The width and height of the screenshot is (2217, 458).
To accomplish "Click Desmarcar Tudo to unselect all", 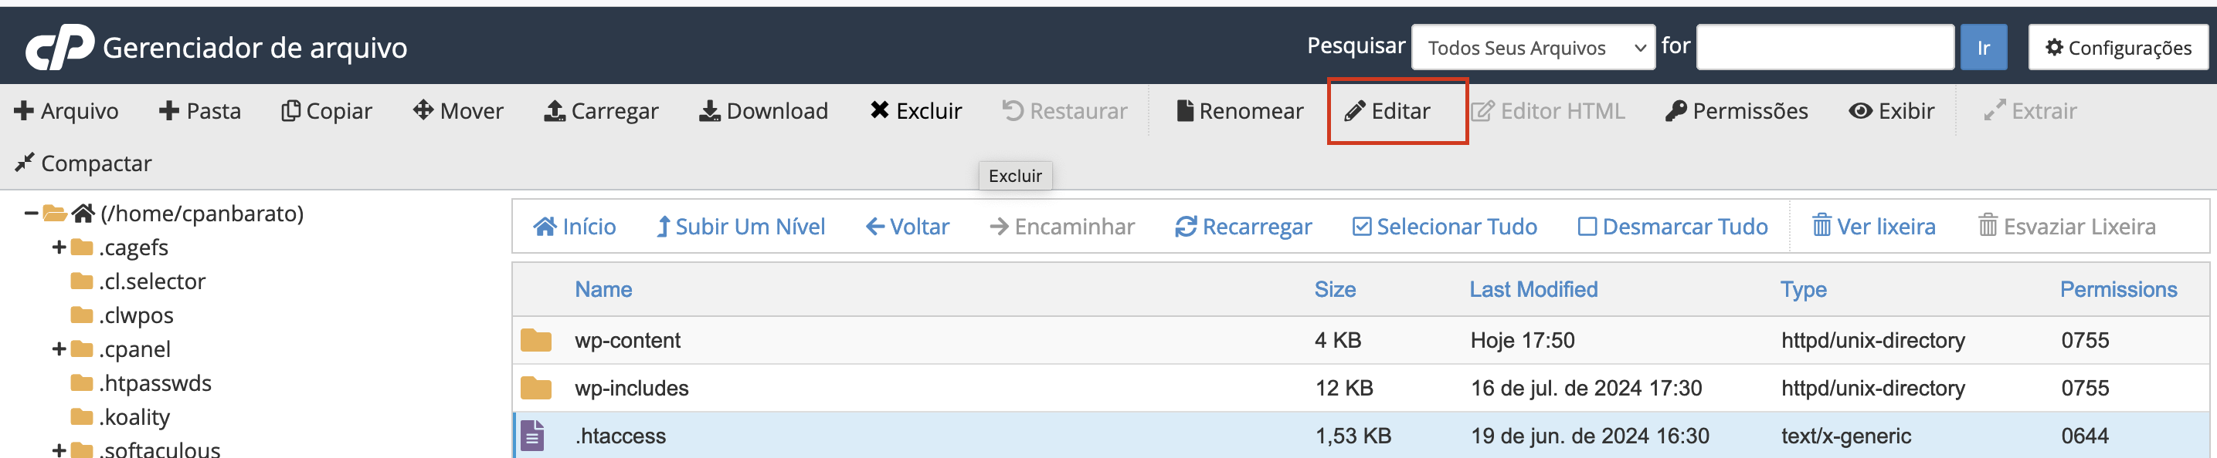I will pyautogui.click(x=1673, y=227).
